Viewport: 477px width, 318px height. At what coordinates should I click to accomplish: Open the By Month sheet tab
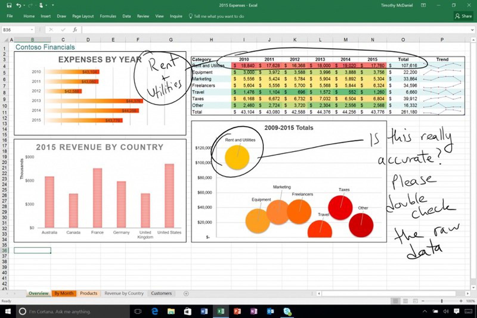tap(64, 293)
